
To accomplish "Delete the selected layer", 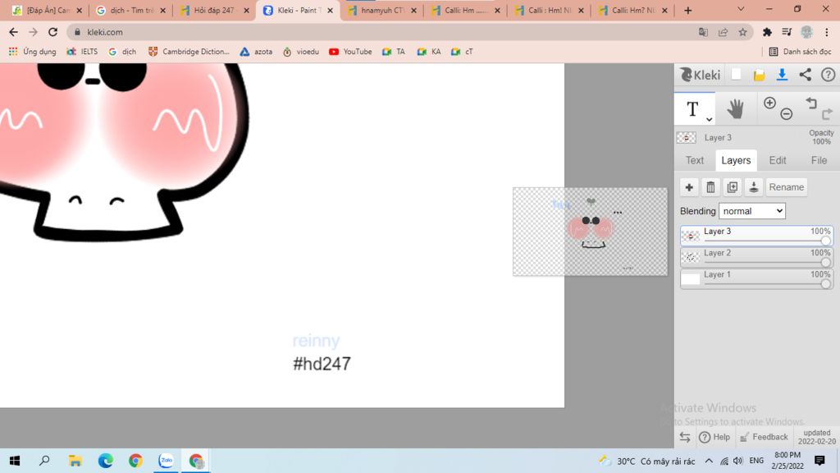I will click(x=710, y=187).
